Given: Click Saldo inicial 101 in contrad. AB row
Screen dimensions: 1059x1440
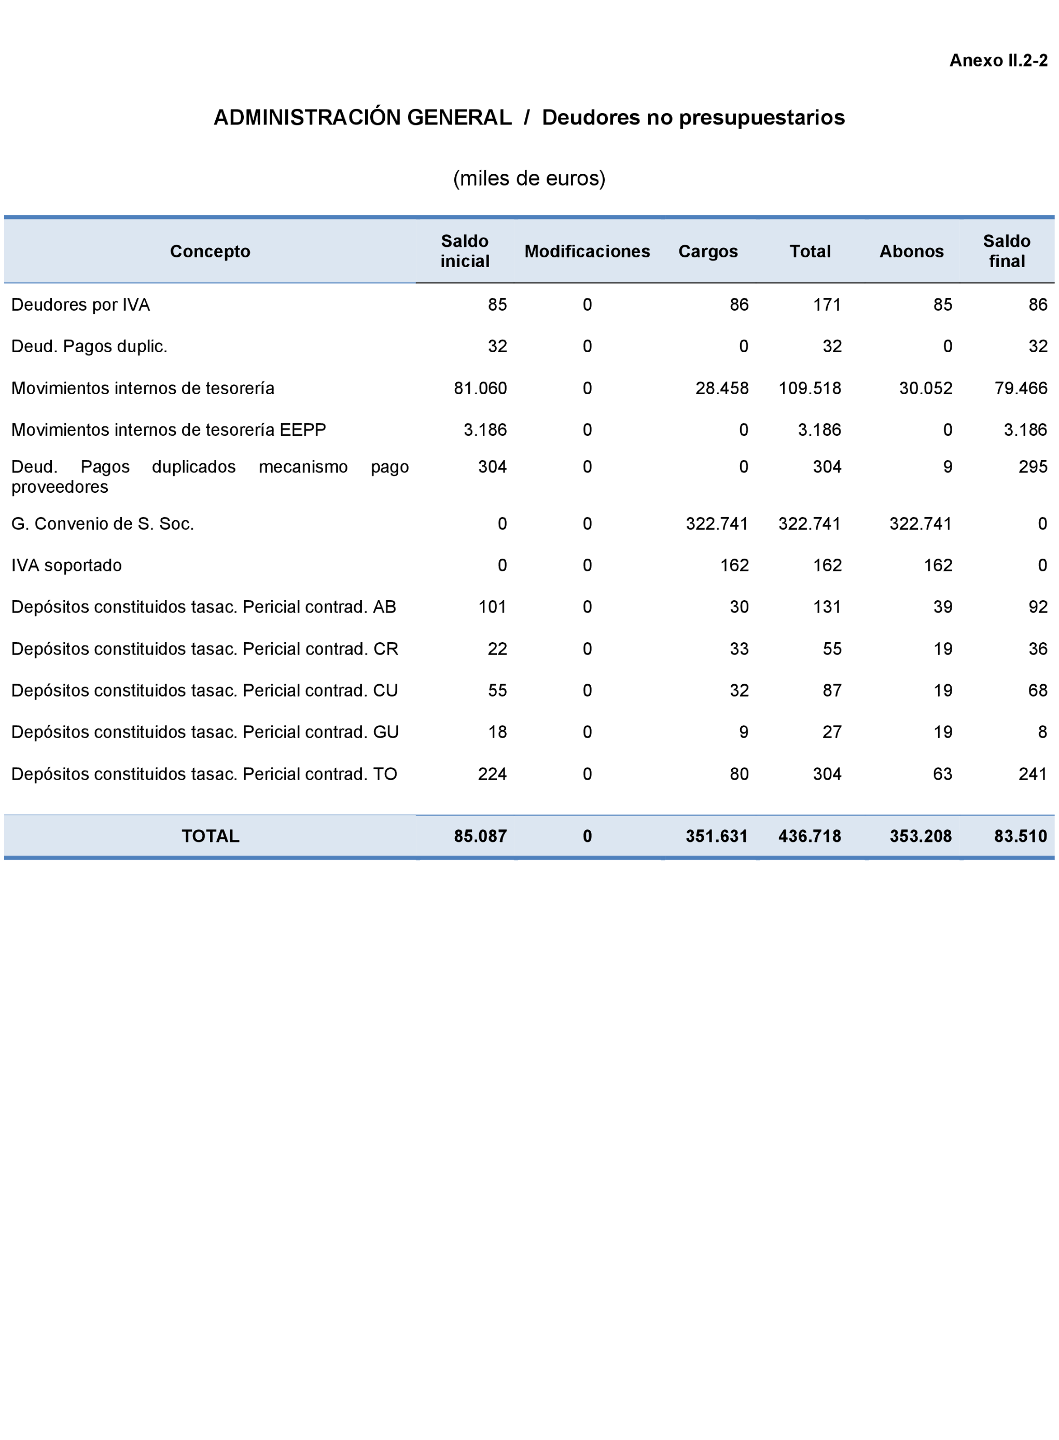Looking at the screenshot, I should click(492, 607).
